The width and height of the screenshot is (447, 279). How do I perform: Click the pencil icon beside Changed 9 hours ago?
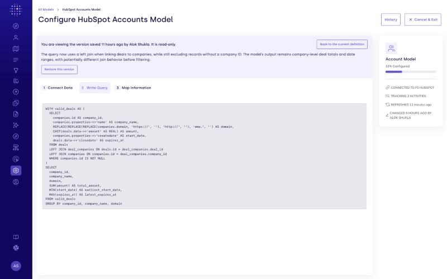click(387, 116)
